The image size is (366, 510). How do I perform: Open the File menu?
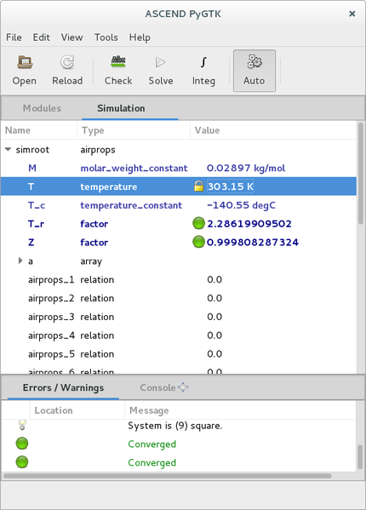click(x=14, y=37)
